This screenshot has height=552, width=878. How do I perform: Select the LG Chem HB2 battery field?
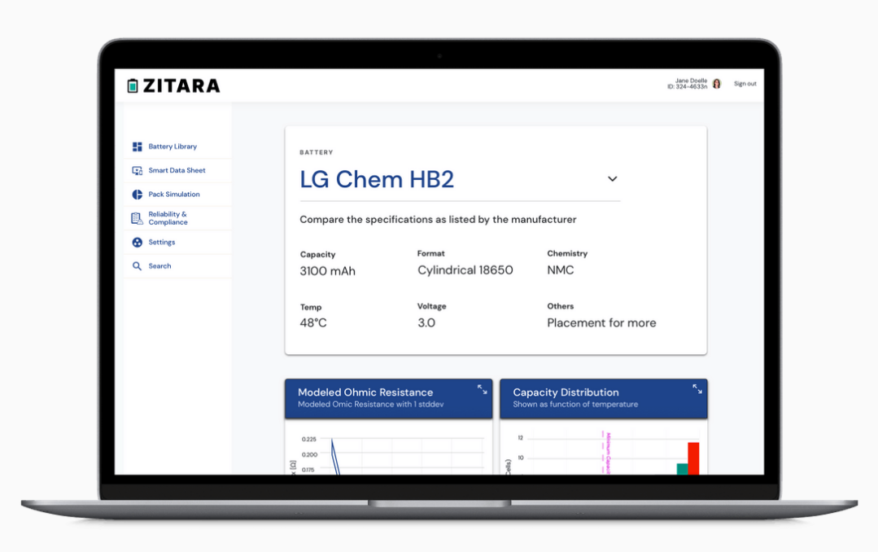[x=460, y=179]
